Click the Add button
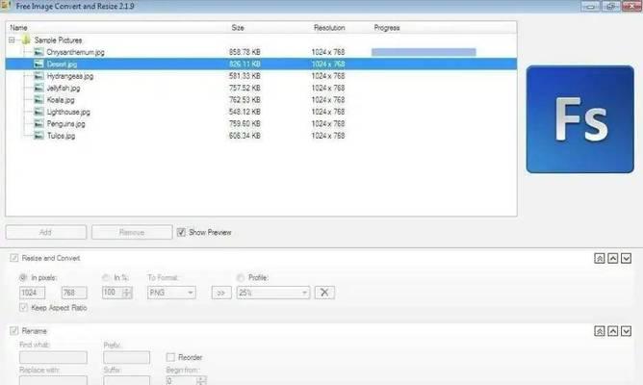Screen dimensions: 643x385 [x=46, y=232]
